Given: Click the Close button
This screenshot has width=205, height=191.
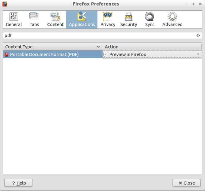Looking at the screenshot, I should click(x=187, y=183).
